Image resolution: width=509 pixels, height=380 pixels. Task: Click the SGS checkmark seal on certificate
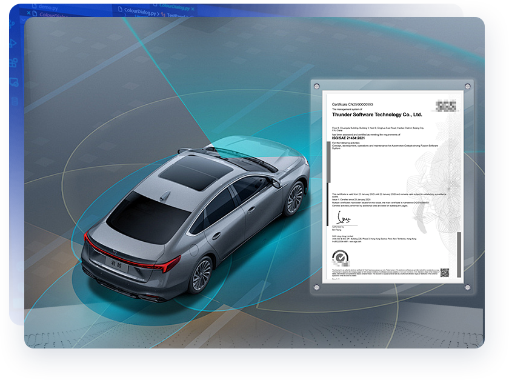341,259
